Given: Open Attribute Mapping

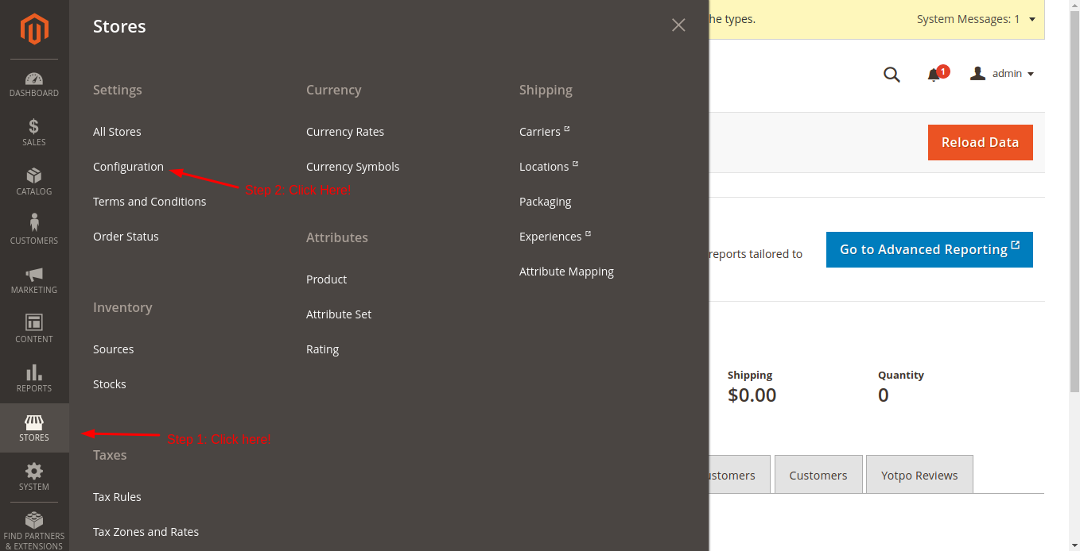Looking at the screenshot, I should click(566, 272).
